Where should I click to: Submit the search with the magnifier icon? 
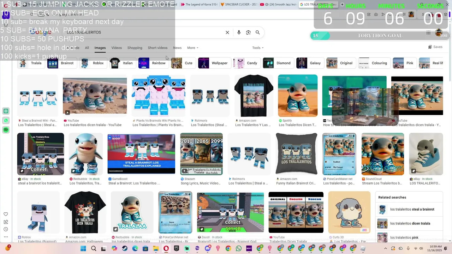point(258,32)
